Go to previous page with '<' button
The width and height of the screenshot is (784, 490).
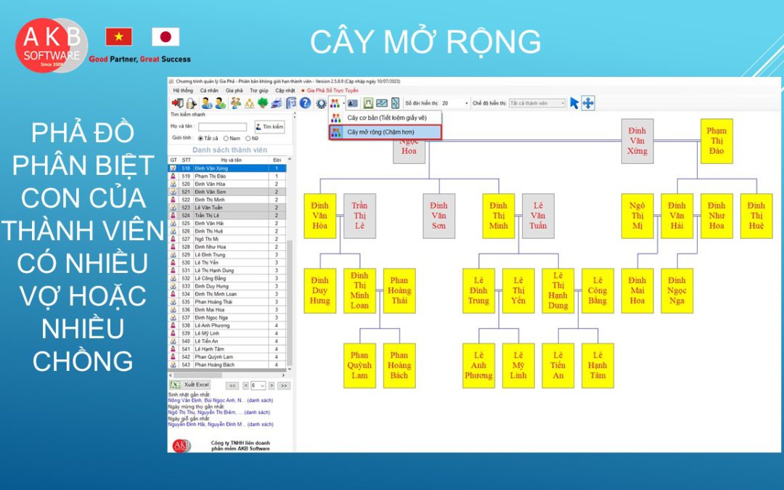245,385
